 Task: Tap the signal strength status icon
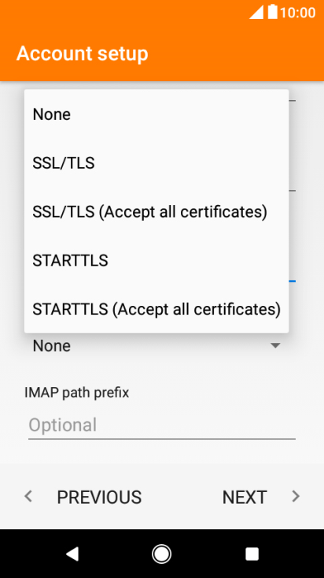pyautogui.click(x=256, y=12)
